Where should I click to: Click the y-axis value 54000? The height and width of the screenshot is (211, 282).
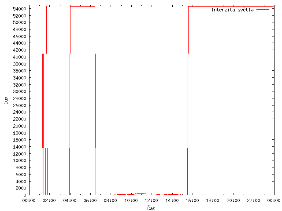tap(19, 9)
